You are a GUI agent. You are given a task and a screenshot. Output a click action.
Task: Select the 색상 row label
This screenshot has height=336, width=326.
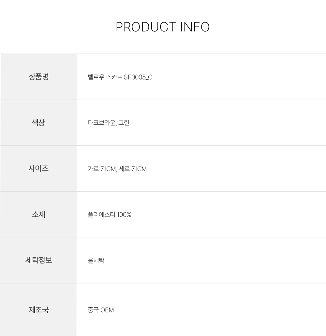38,123
